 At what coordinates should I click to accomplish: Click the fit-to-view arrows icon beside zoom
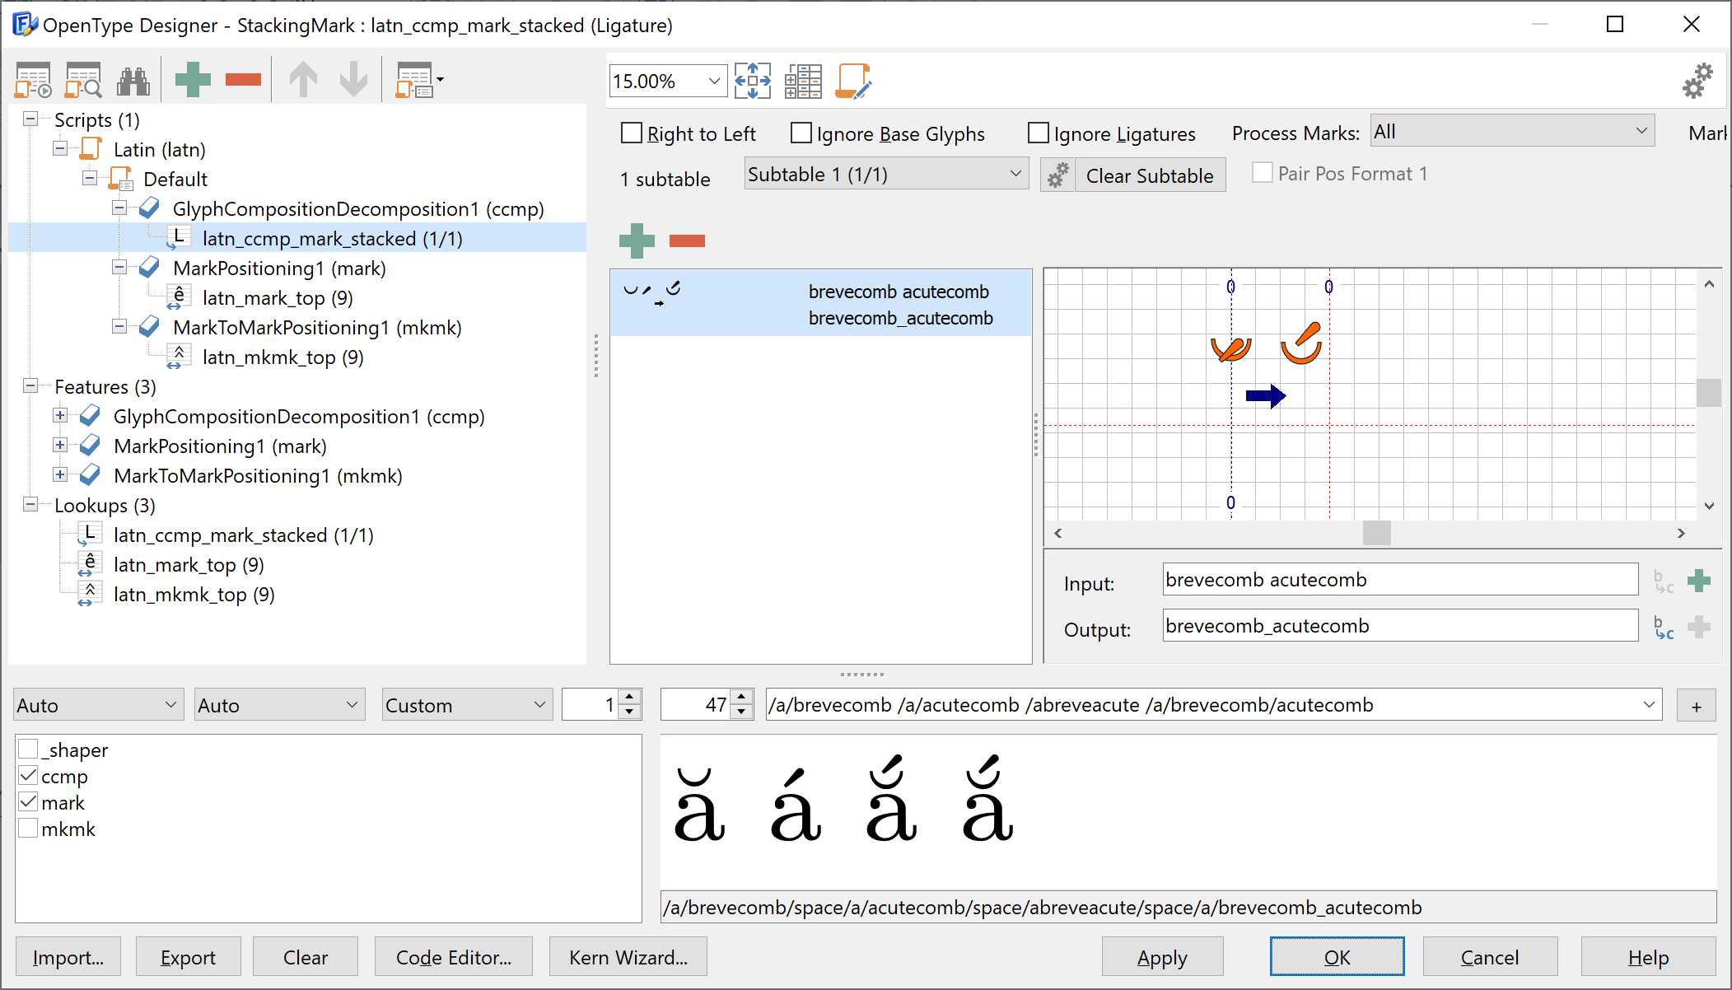click(752, 82)
